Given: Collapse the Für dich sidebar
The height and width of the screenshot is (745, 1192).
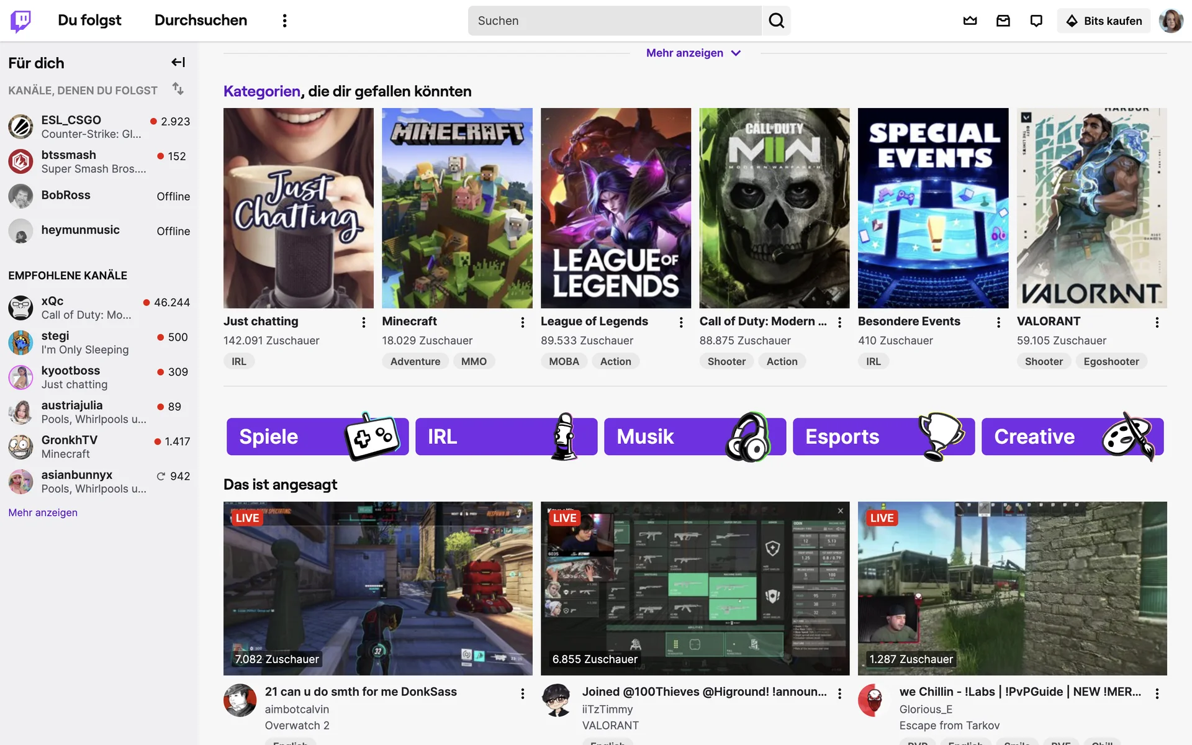Looking at the screenshot, I should tap(178, 62).
